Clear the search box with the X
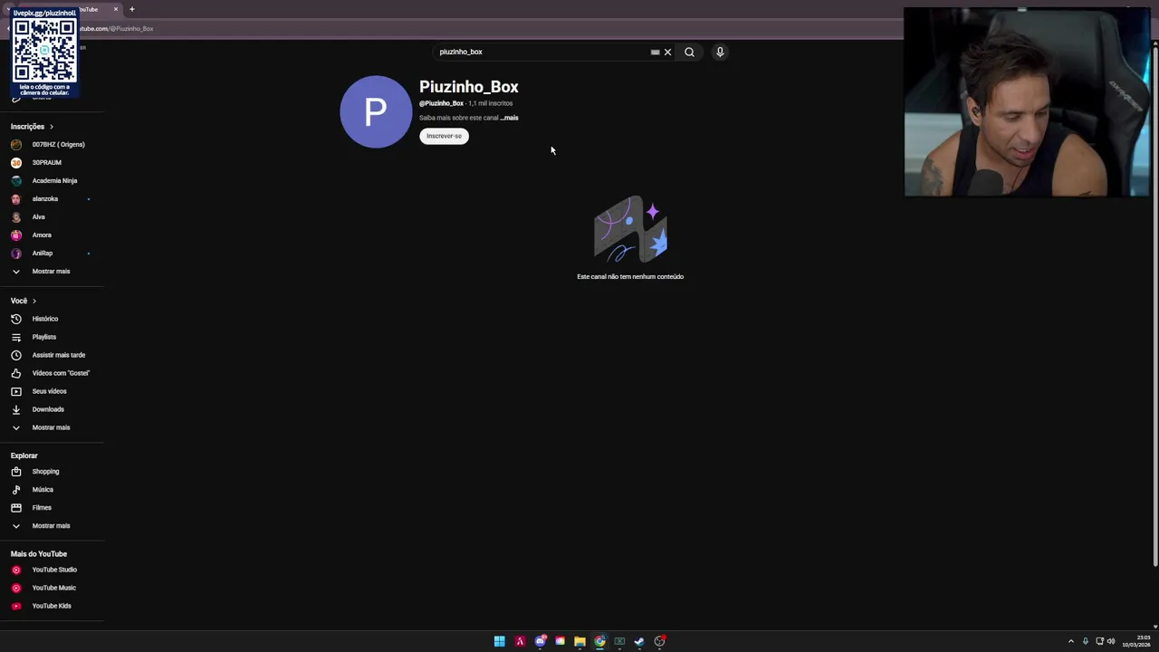Viewport: 1159px width, 652px height. click(667, 52)
